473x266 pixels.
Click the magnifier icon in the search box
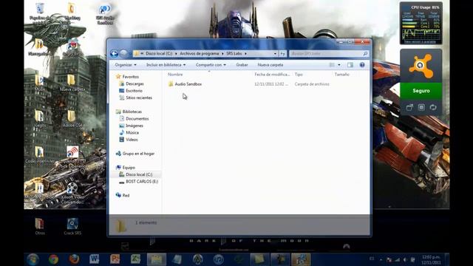[x=365, y=54]
